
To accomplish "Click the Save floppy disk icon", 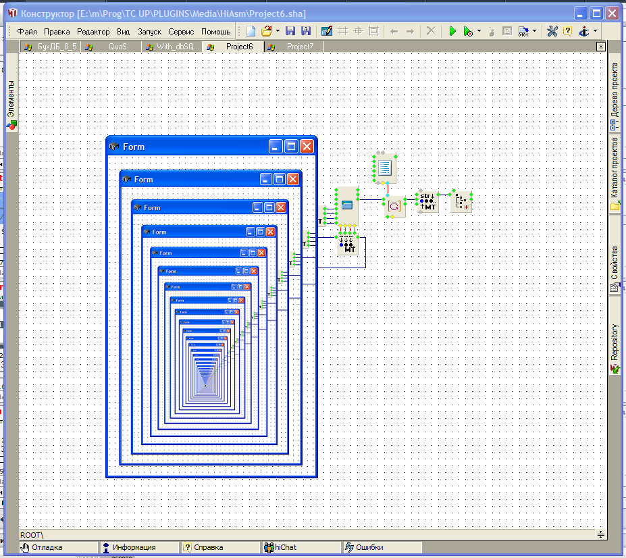I will click(x=290, y=31).
